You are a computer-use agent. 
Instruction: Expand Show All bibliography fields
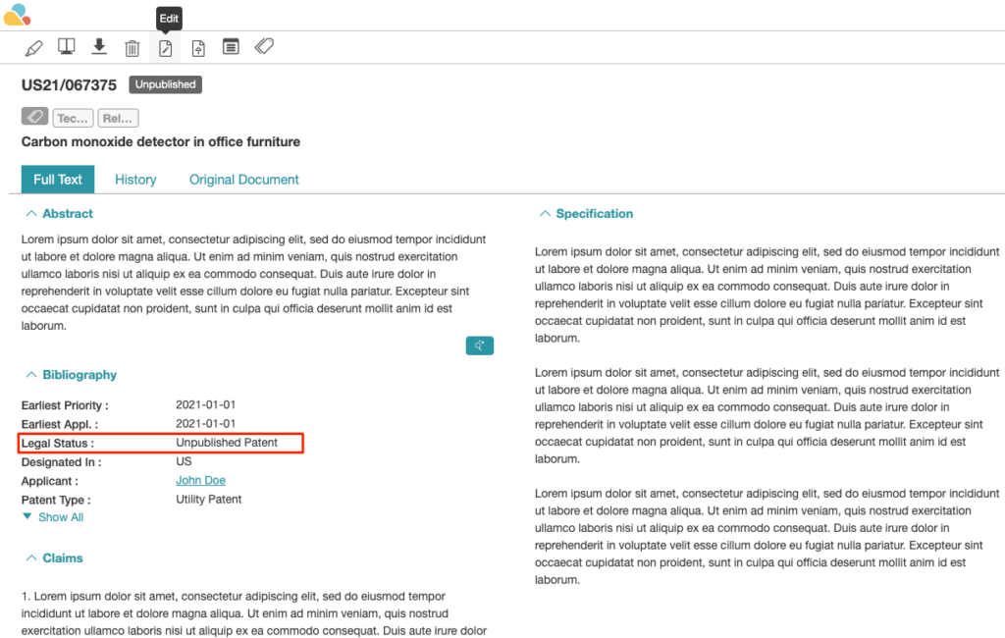[x=53, y=517]
